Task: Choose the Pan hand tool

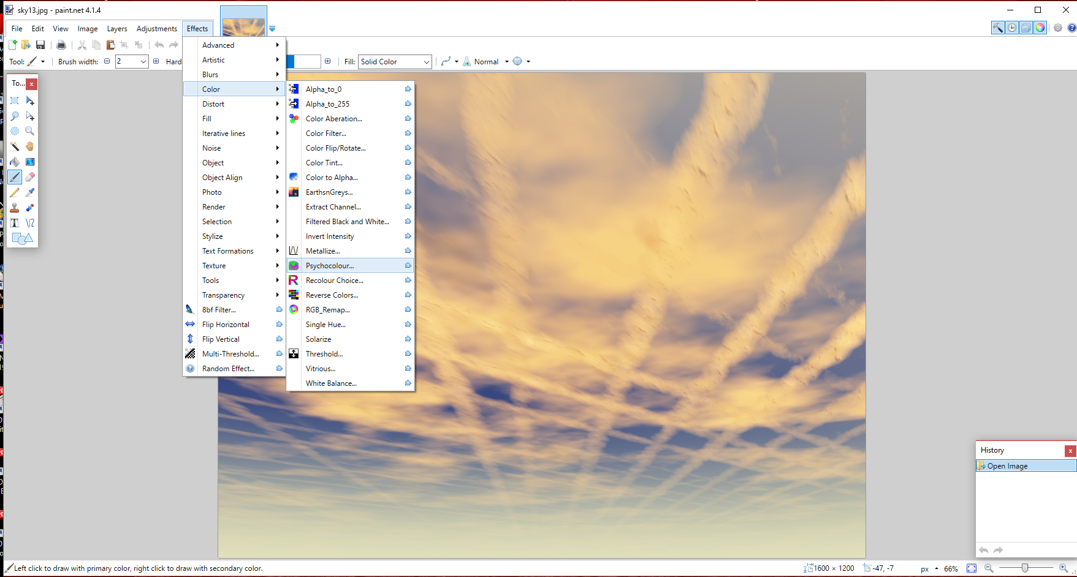Action: click(x=30, y=146)
